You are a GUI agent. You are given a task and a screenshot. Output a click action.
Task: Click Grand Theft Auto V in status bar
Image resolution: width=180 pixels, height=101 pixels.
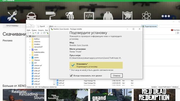165,87
